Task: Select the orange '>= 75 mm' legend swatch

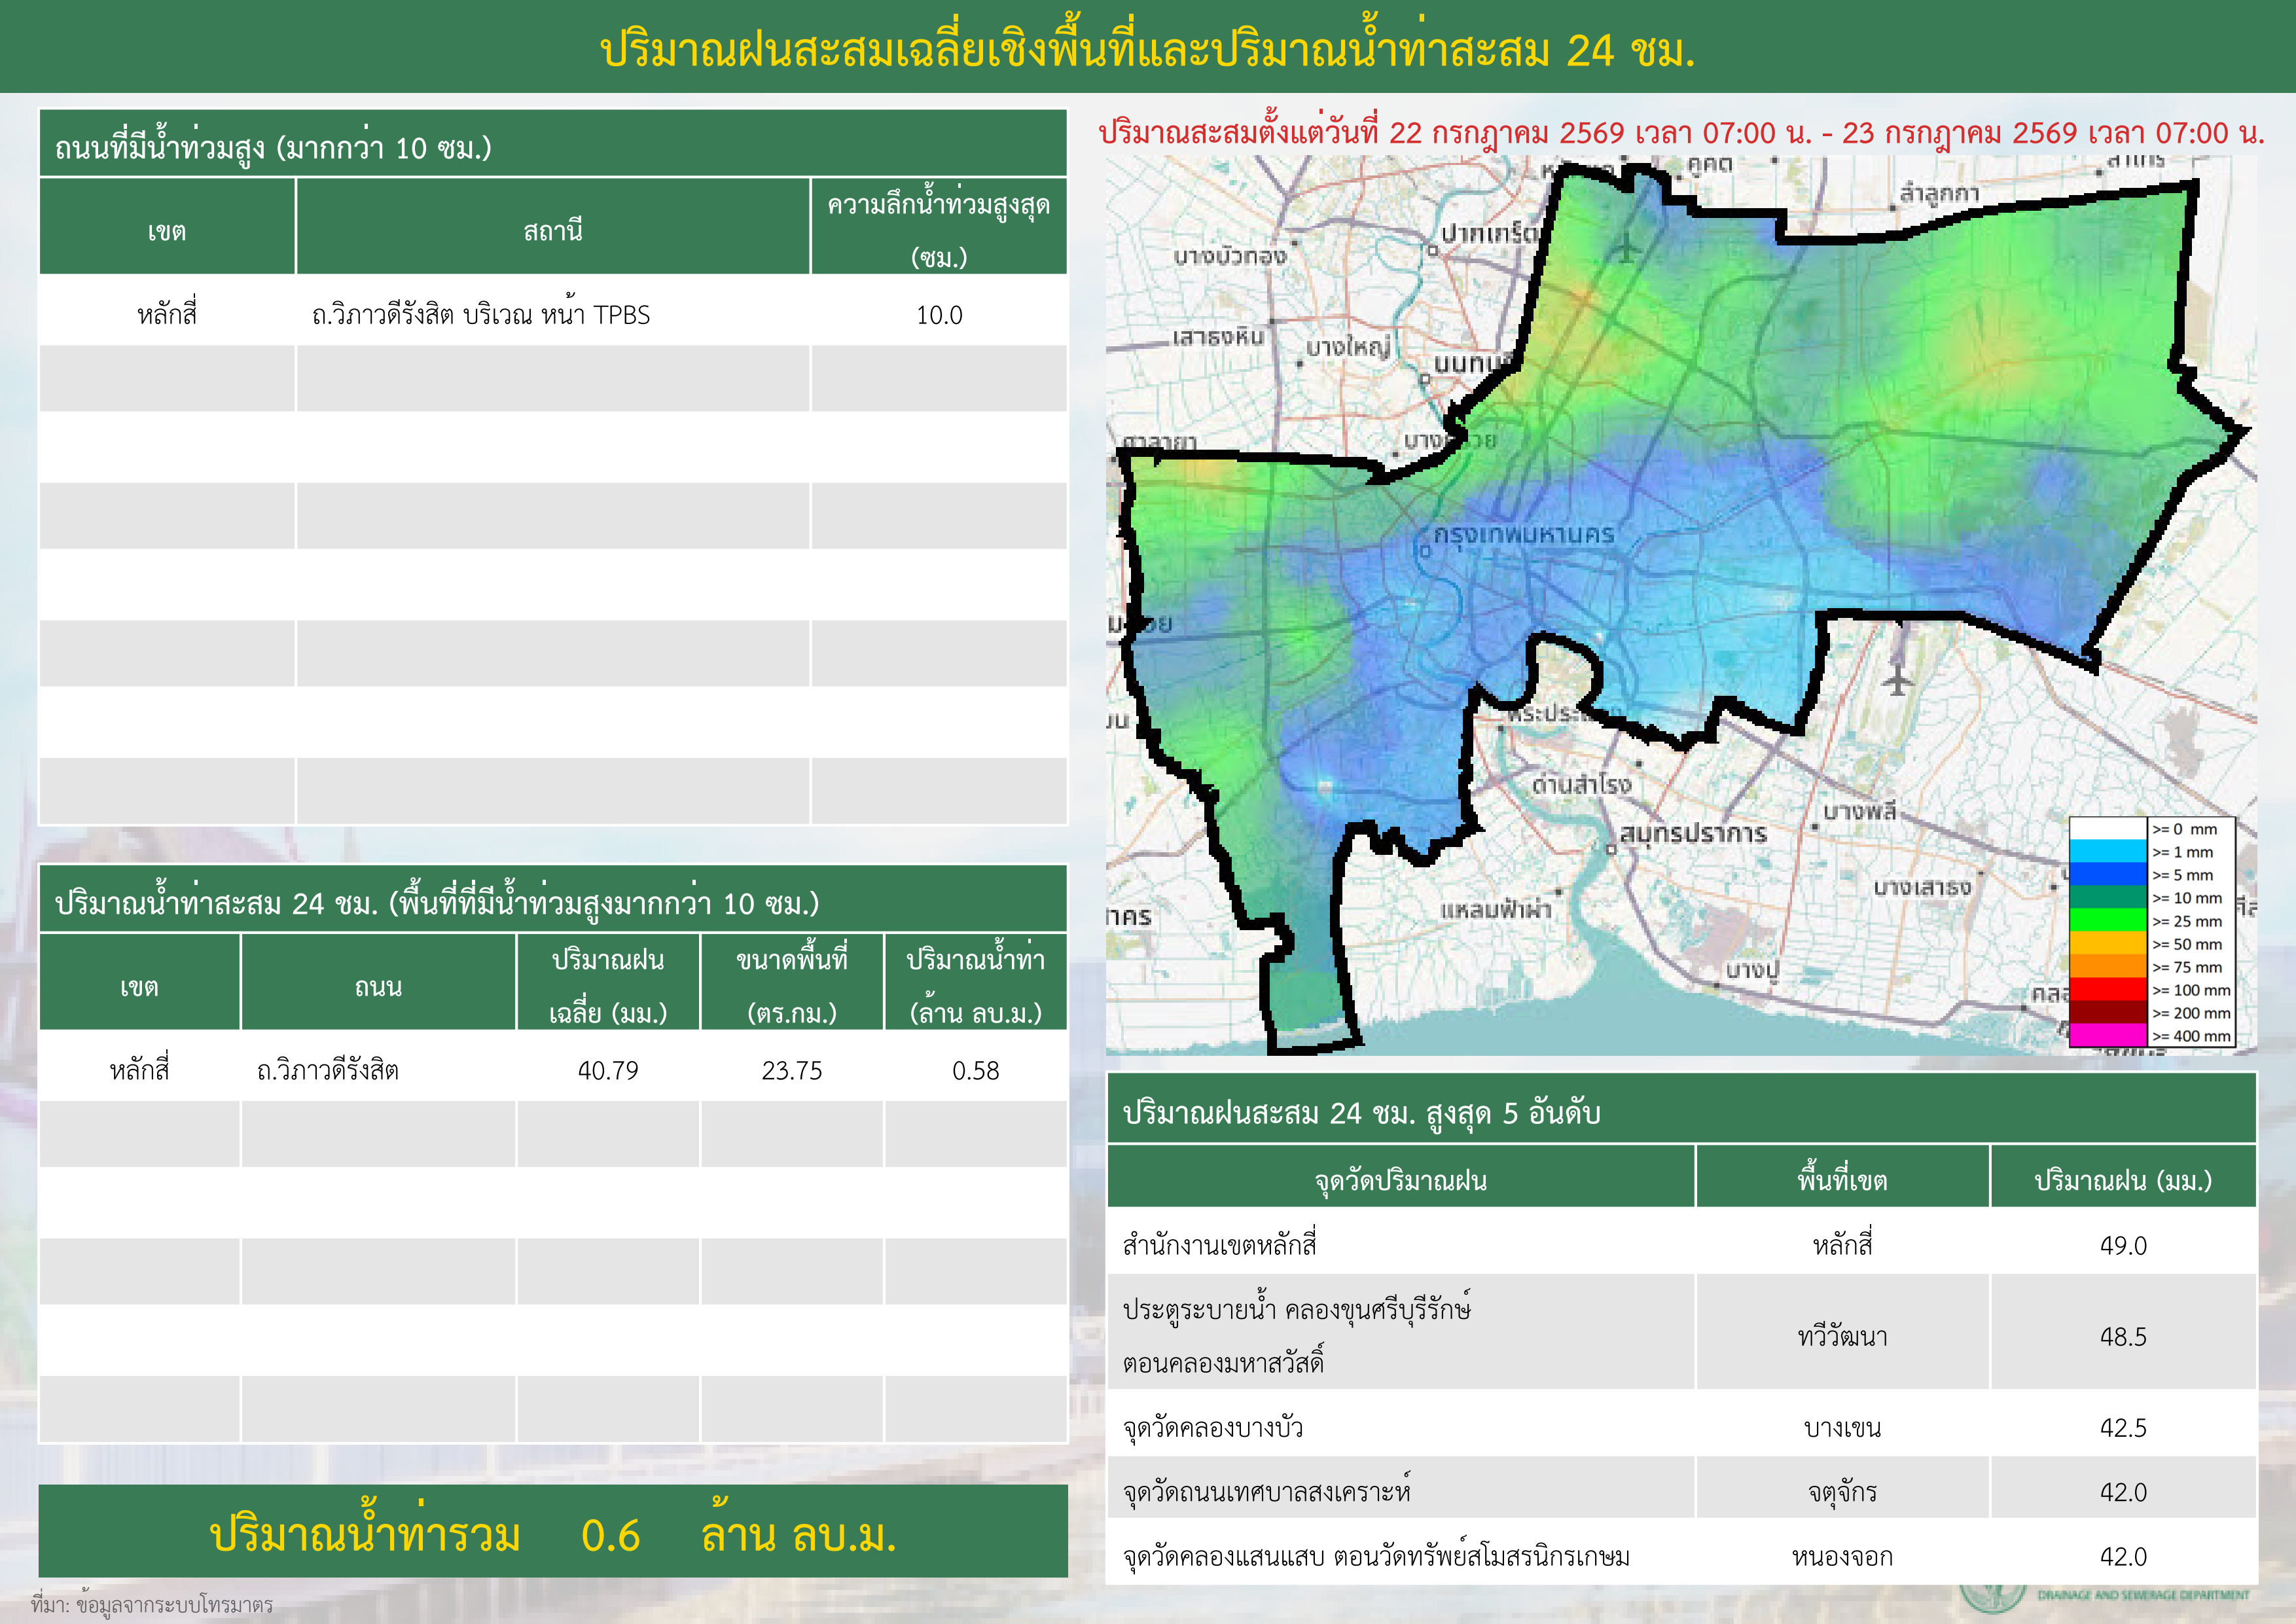Action: (x=2109, y=967)
